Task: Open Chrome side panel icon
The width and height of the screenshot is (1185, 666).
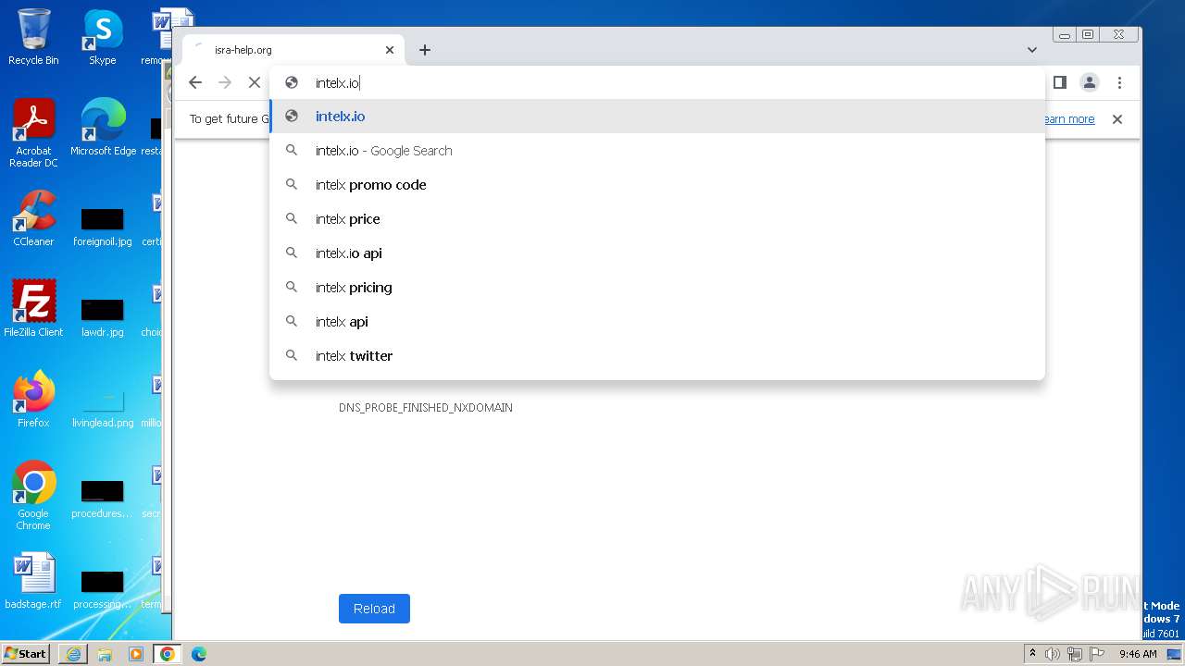Action: tap(1060, 82)
